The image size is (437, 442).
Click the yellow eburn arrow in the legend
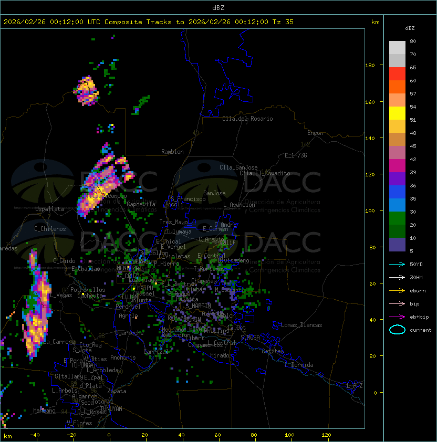[397, 291]
